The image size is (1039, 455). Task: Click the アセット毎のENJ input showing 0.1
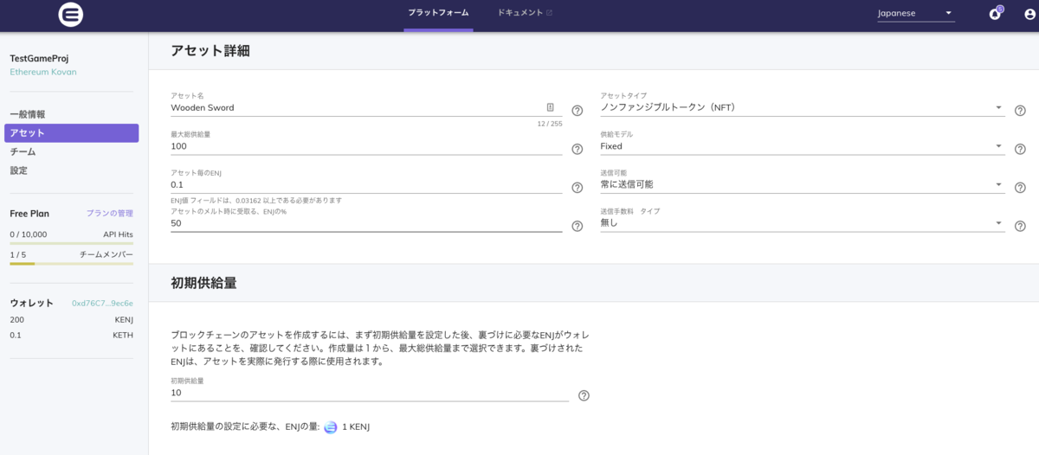coord(366,184)
